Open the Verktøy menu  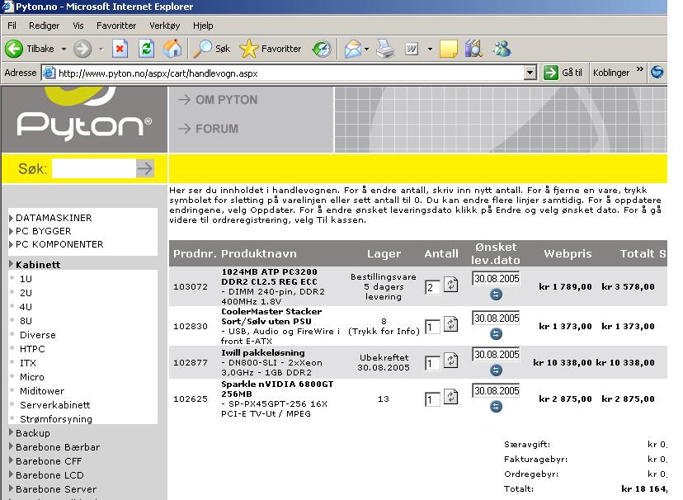point(164,26)
